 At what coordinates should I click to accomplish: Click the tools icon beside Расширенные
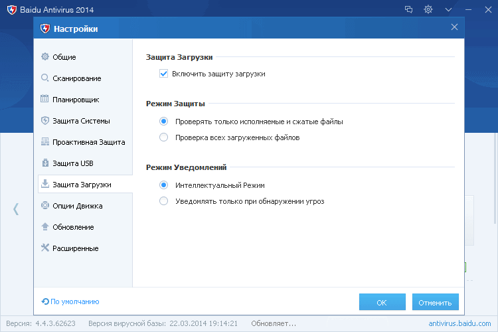point(45,248)
